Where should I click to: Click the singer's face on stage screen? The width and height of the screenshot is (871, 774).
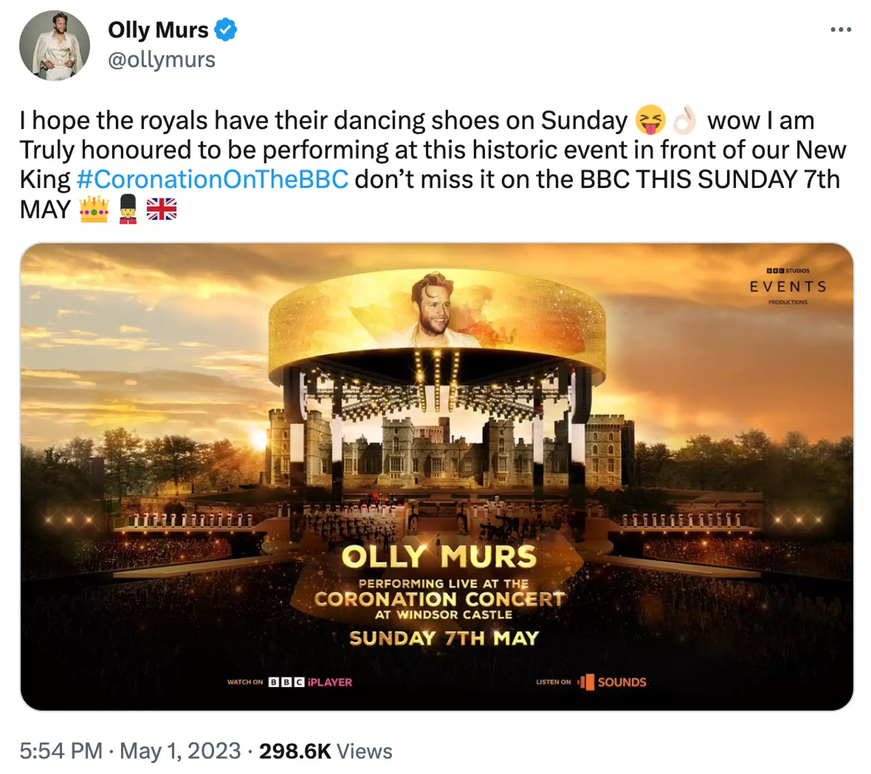point(434,308)
